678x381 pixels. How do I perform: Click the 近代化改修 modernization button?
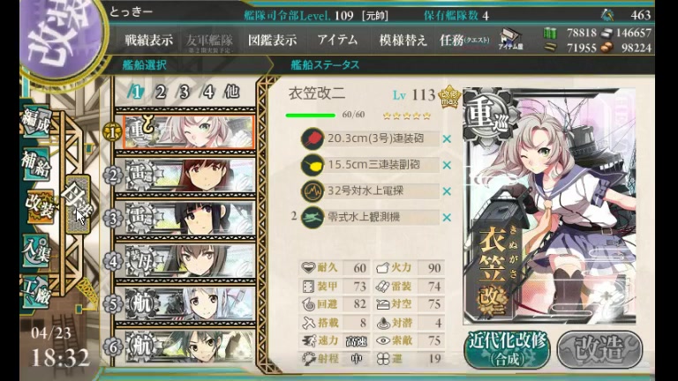pyautogui.click(x=507, y=349)
